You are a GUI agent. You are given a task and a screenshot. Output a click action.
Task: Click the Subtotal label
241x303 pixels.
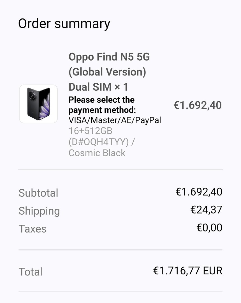point(38,193)
